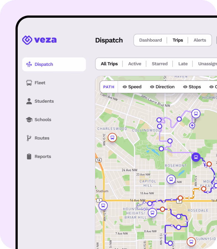Click the Rosedale neighborhood label
Viewport: 217px width, 249px height.
click(x=198, y=211)
